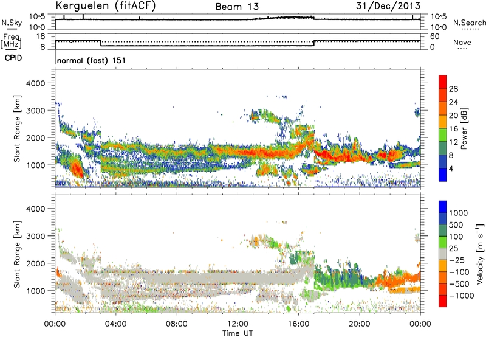Click the 'normal (fast) 151' text
Screen dimensions: 486x337
pos(92,60)
